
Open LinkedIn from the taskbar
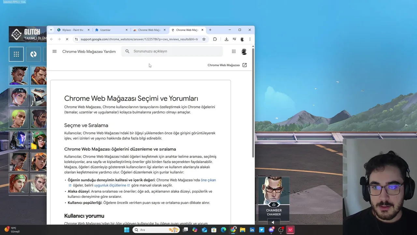[252, 230]
